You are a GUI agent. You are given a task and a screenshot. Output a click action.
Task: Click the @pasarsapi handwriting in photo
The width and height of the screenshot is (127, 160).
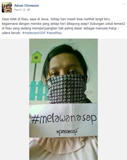point(67,132)
